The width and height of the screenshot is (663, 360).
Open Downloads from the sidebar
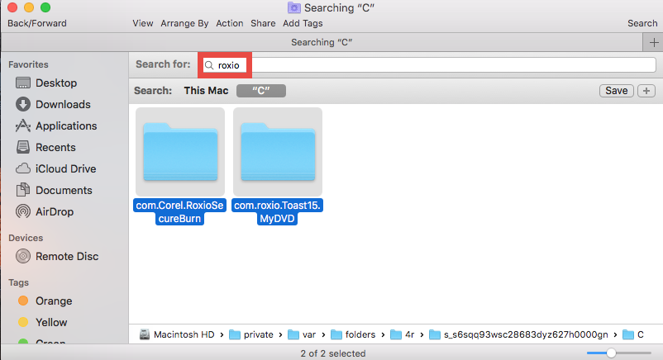[x=53, y=104]
